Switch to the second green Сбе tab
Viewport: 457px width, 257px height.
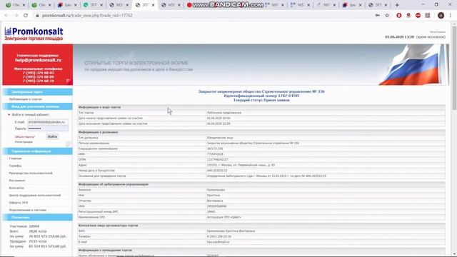click(x=42, y=5)
